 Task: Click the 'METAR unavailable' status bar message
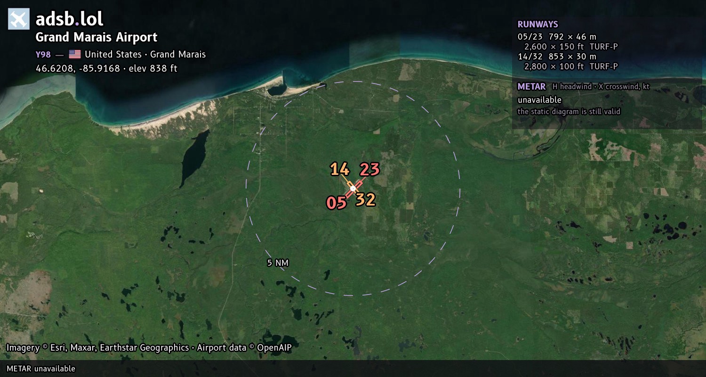point(41,369)
